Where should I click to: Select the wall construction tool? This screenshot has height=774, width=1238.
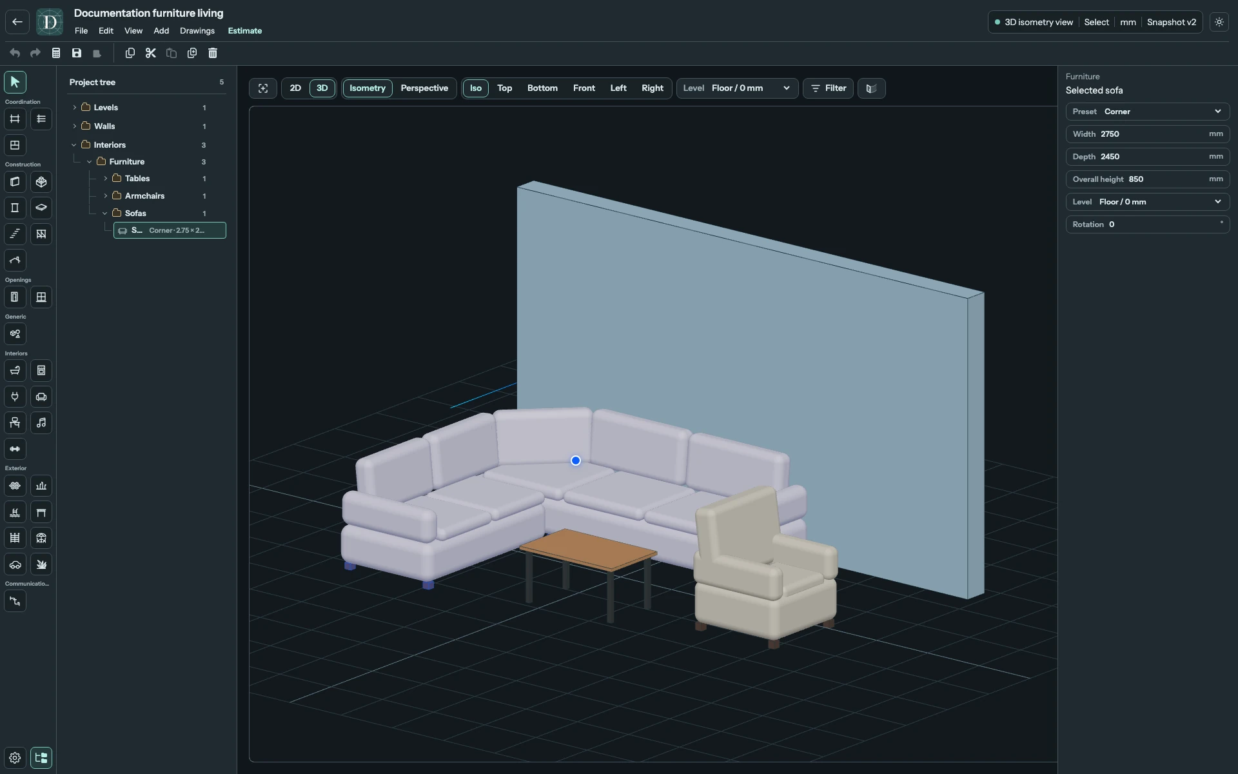15,182
